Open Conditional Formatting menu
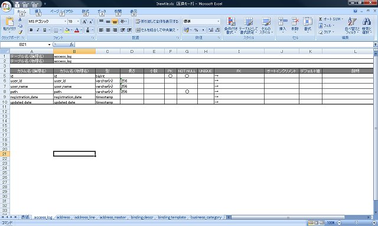Screen dimensions: 378x226 231,25
